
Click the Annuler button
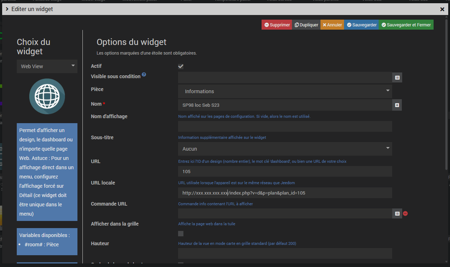click(x=332, y=25)
